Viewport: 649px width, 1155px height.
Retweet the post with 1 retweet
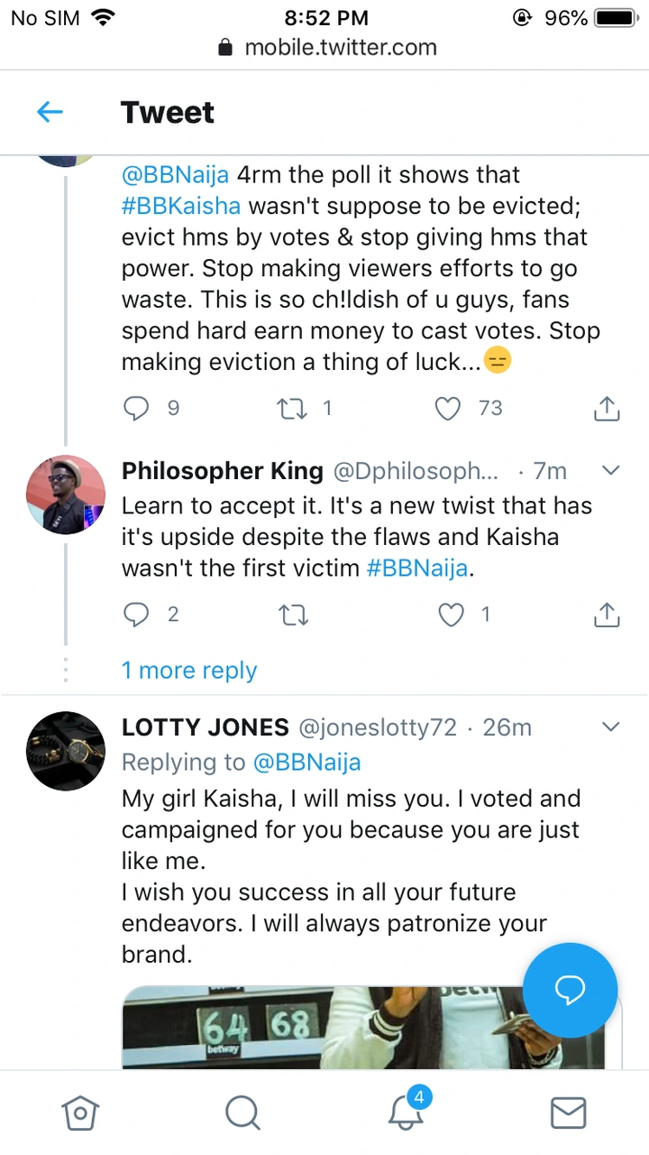(291, 409)
